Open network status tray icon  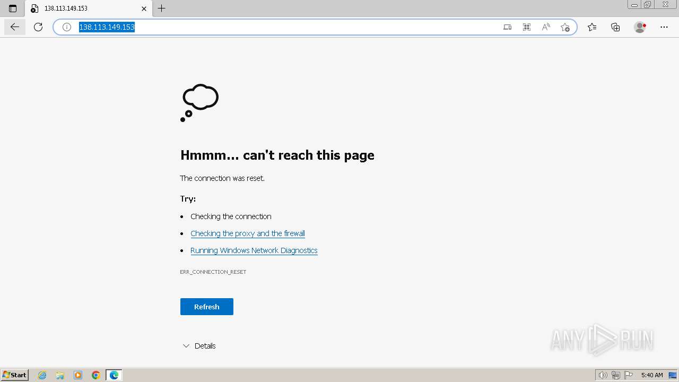pos(616,375)
